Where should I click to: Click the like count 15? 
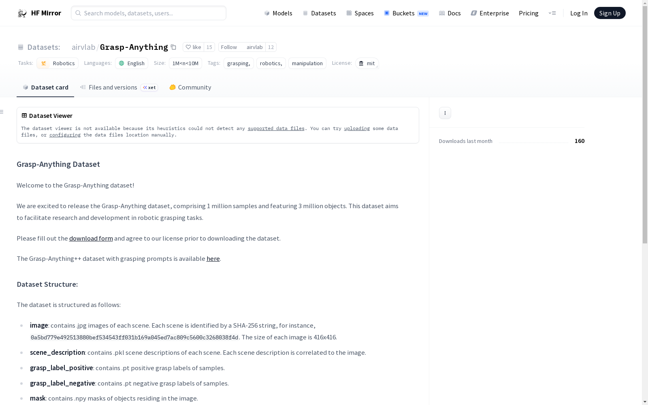pyautogui.click(x=209, y=47)
